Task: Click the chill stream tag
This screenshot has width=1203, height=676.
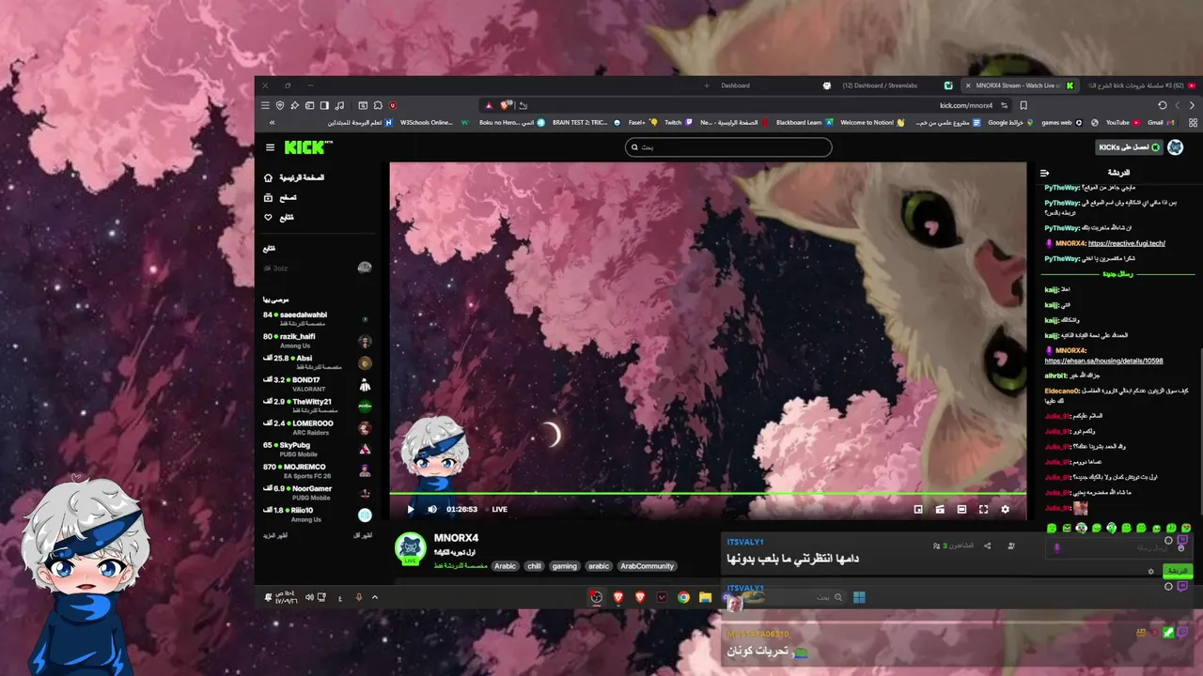Action: coord(534,566)
